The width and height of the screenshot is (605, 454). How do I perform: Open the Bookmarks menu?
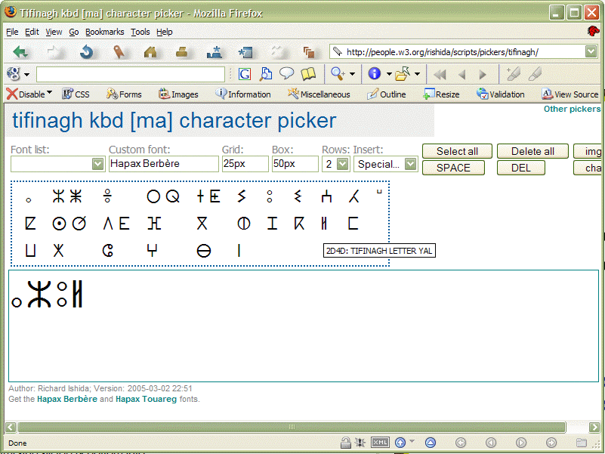(104, 32)
